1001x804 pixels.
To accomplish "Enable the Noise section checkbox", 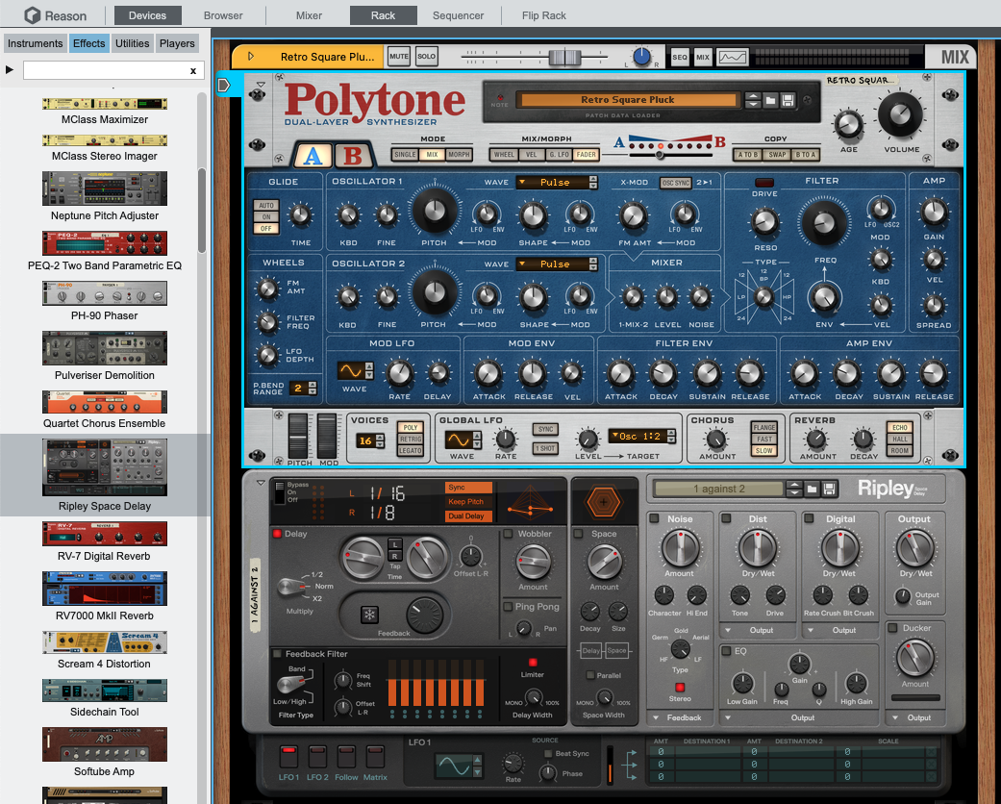I will tap(655, 518).
